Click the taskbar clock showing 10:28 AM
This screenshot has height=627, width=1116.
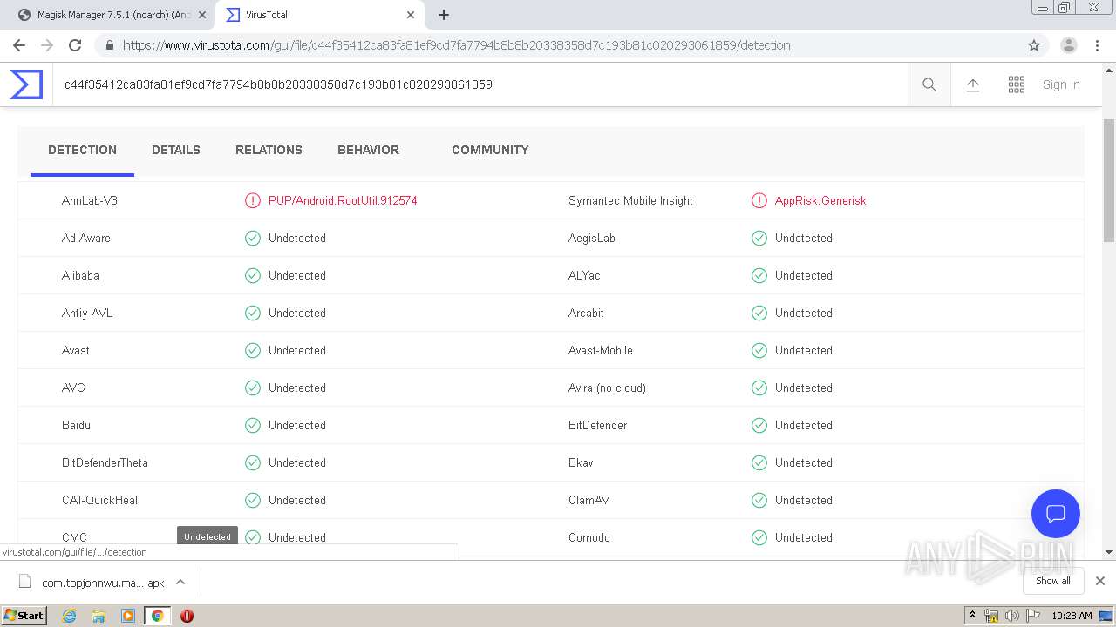pos(1072,616)
